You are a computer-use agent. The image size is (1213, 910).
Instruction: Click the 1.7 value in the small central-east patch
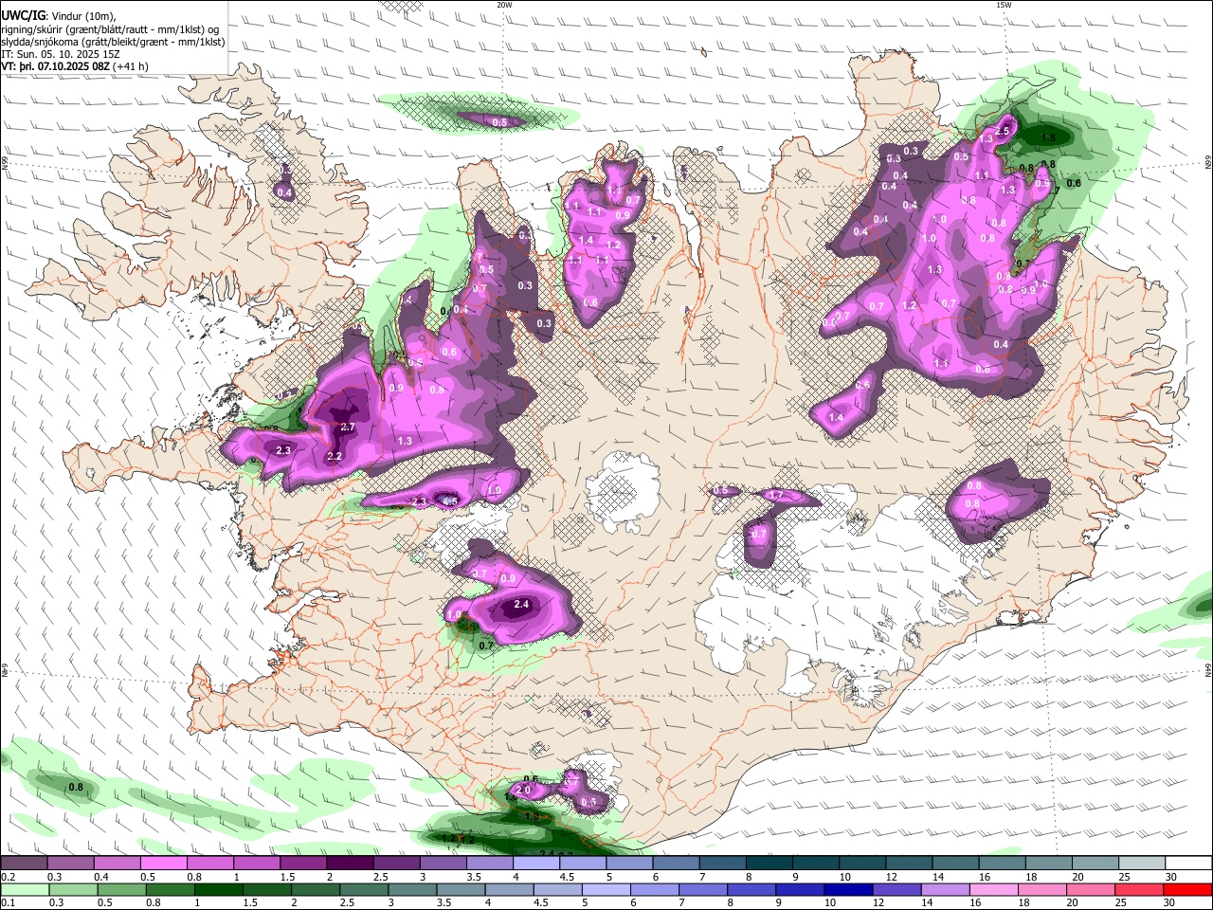click(x=776, y=496)
